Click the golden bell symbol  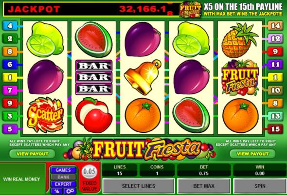[143, 77]
